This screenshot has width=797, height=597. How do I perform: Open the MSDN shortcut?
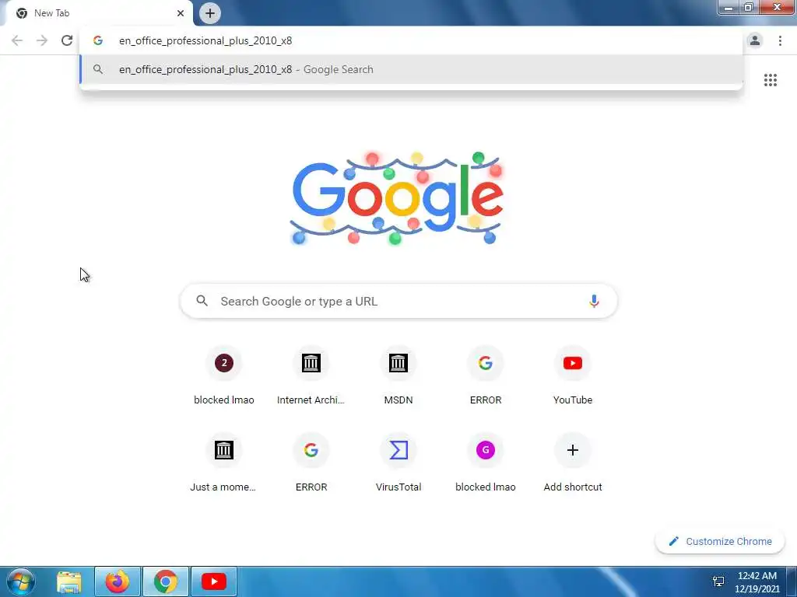click(398, 375)
